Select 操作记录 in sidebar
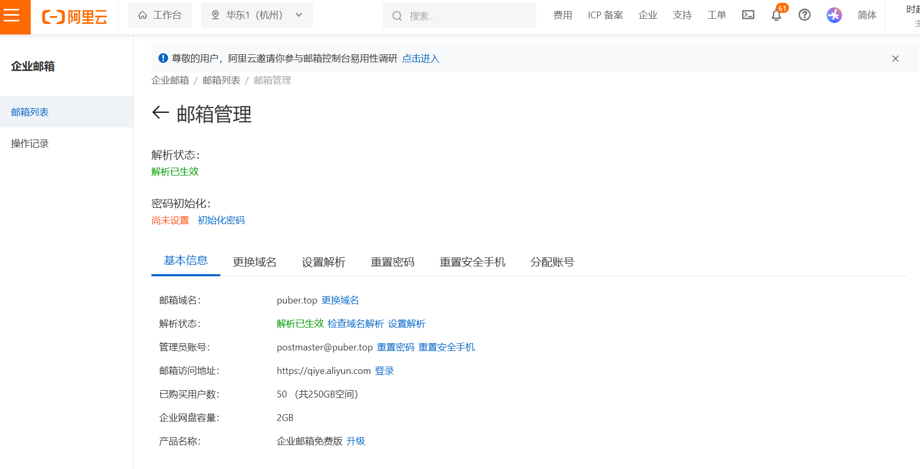The image size is (920, 469). tap(66, 143)
